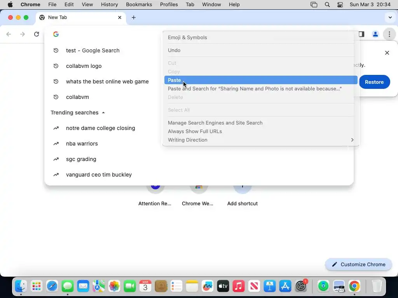Open App Store from the dock
Screen dimensions: 398x298
coord(285,286)
